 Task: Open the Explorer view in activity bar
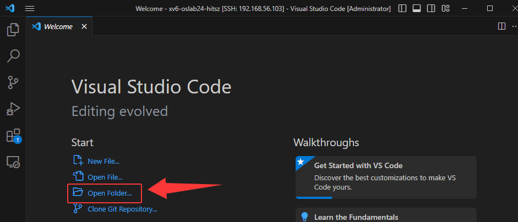click(13, 30)
